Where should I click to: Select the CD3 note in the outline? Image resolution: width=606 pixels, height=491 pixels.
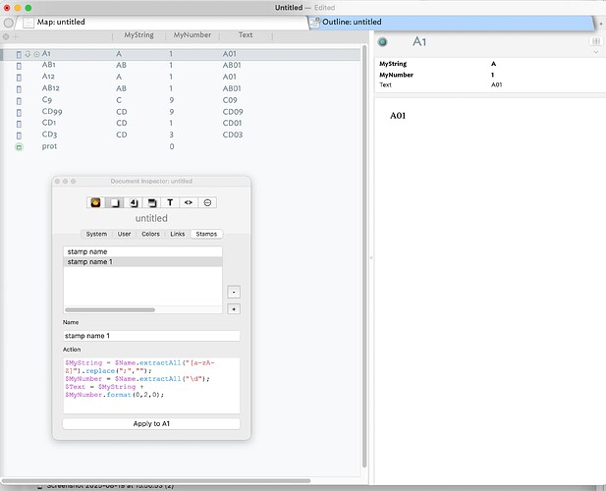49,135
